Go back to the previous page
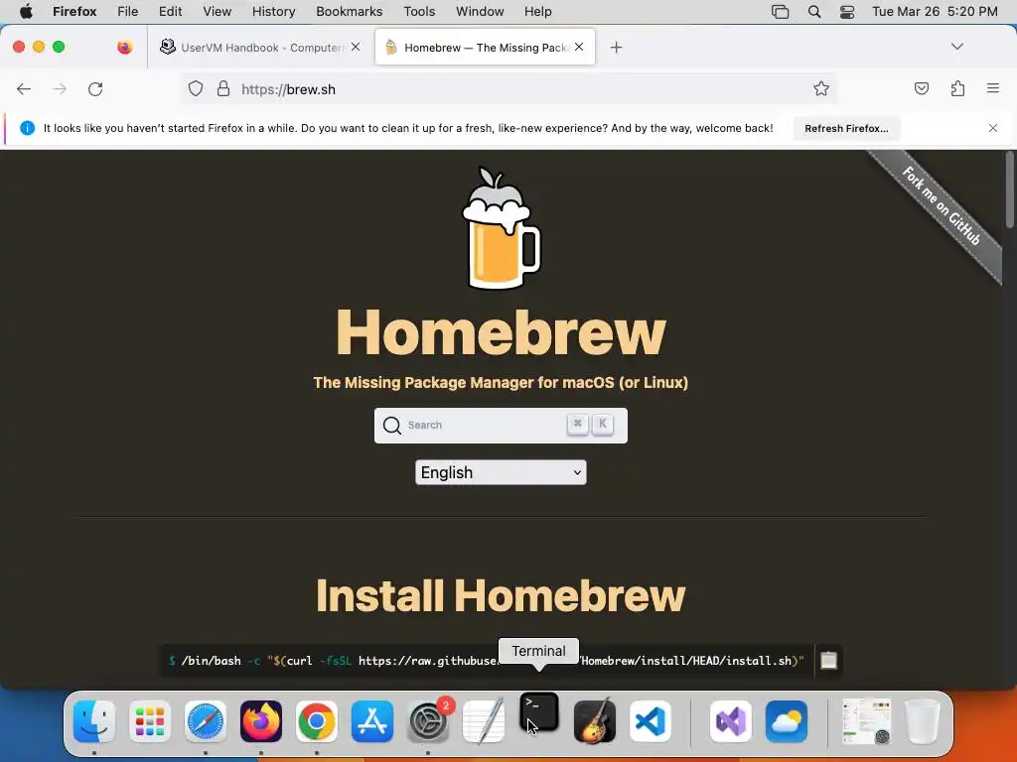Image resolution: width=1017 pixels, height=762 pixels. 24,89
